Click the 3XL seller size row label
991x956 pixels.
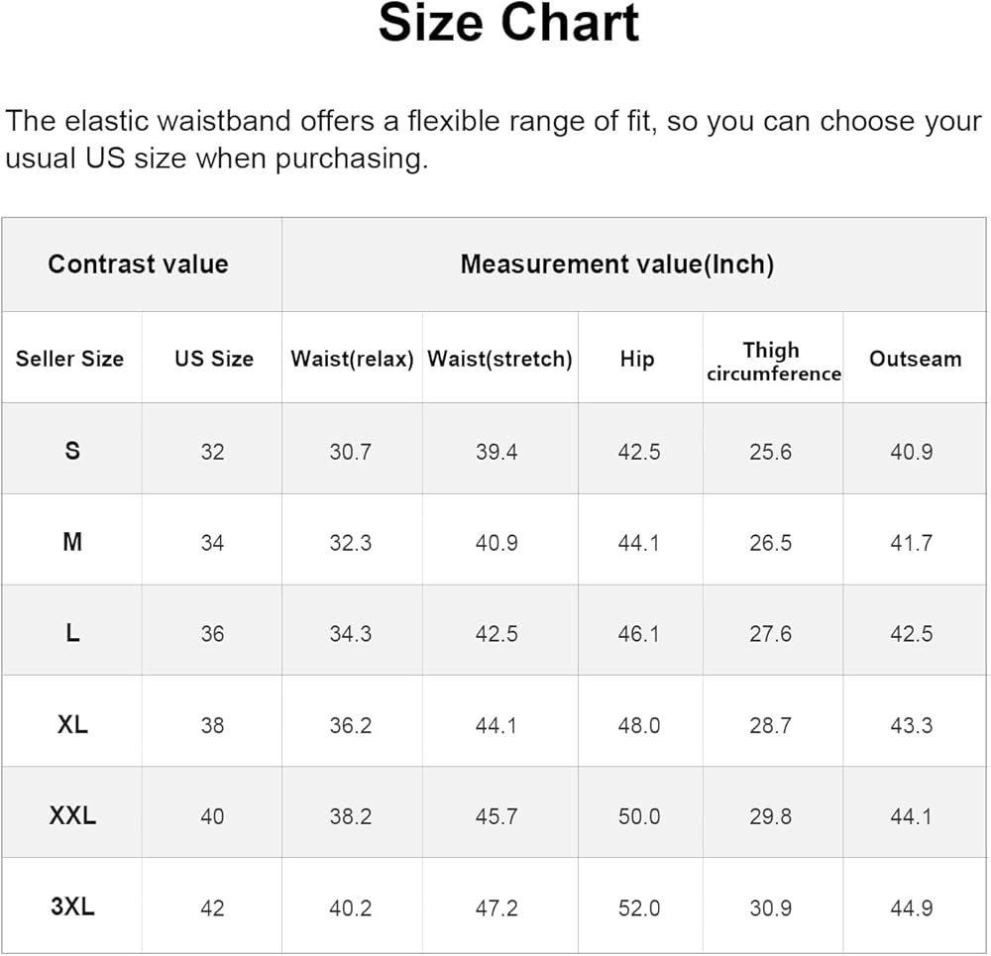click(x=72, y=906)
